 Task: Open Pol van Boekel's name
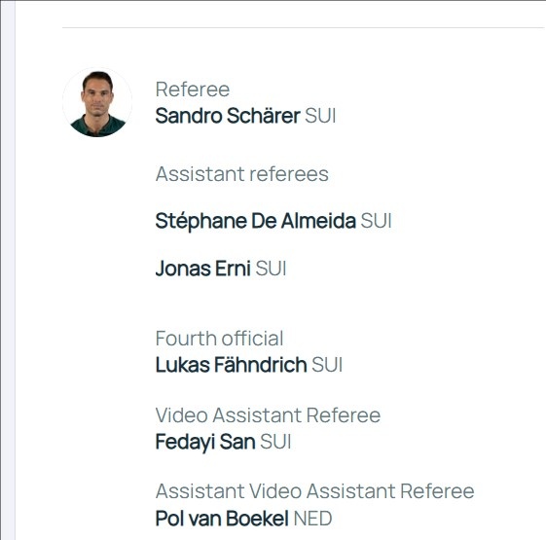point(222,519)
